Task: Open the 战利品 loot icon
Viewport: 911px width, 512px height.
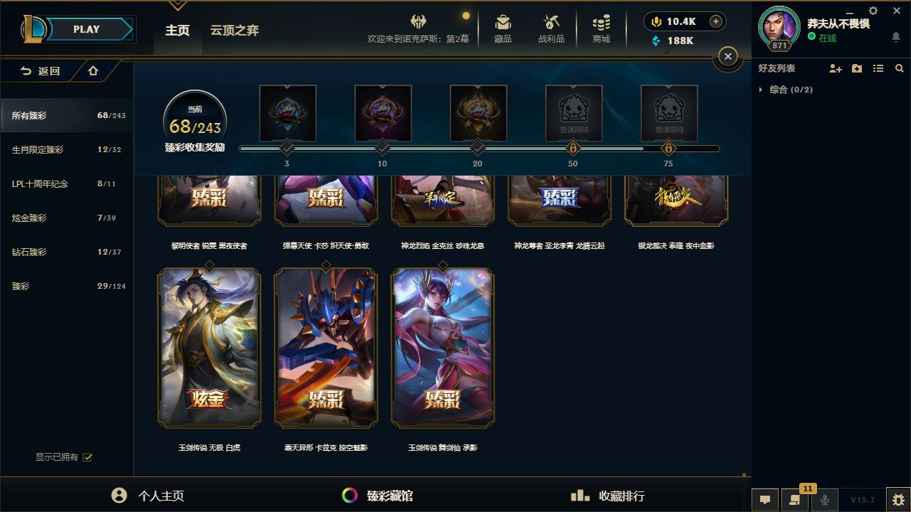Action: [551, 28]
